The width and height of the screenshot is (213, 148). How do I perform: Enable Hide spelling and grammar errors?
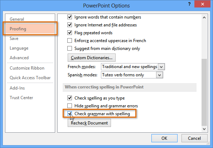(x=70, y=106)
